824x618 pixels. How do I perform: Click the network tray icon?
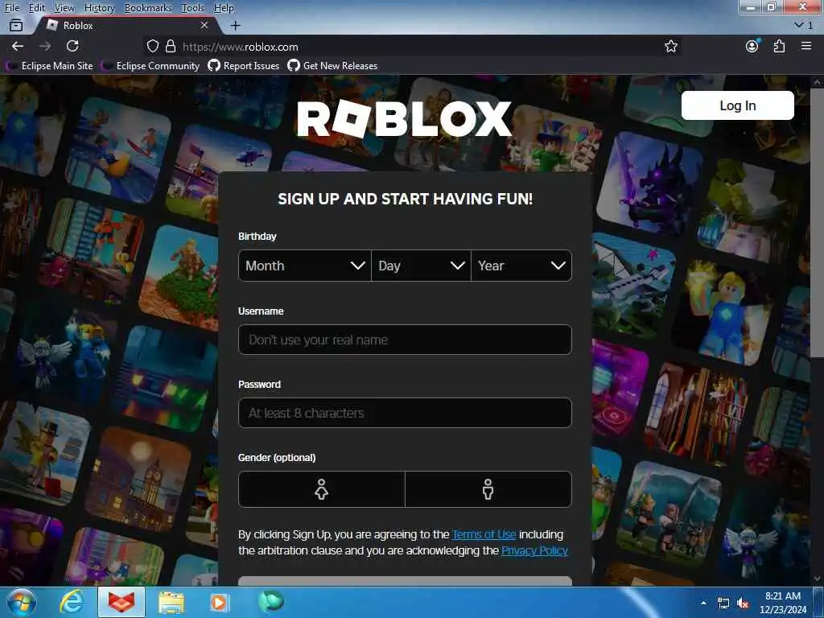pyautogui.click(x=723, y=604)
